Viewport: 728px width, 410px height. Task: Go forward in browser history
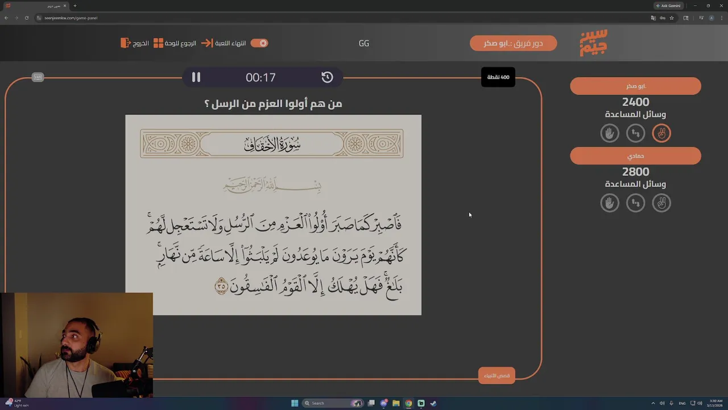[x=16, y=18]
